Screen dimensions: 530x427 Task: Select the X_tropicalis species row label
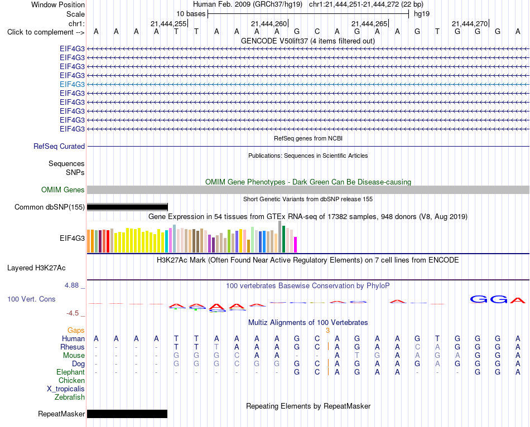coord(66,389)
